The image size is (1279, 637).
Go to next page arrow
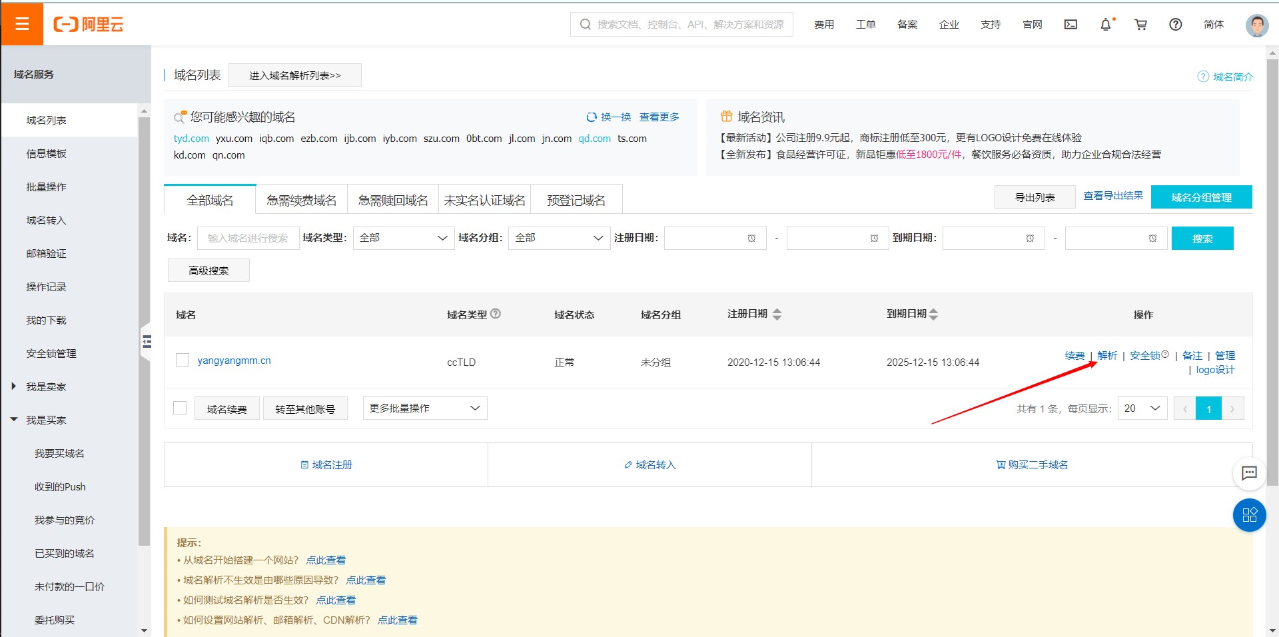(x=1232, y=408)
